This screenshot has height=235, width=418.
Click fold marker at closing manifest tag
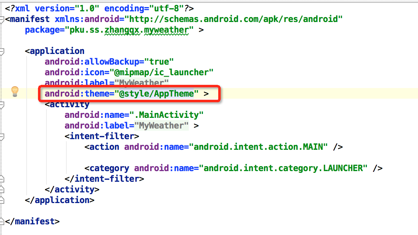(2, 221)
